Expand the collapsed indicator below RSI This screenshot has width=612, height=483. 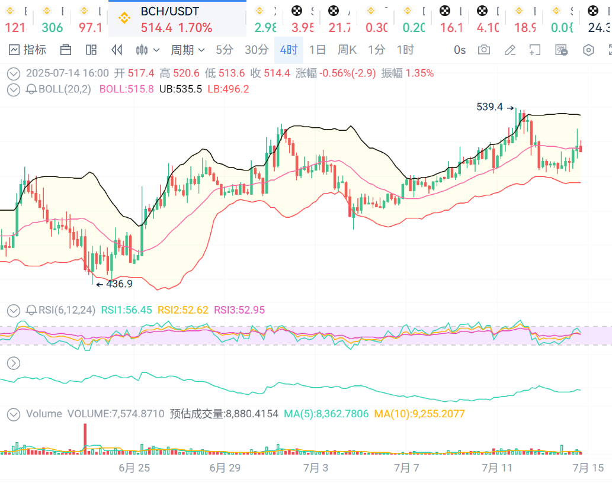point(14,363)
